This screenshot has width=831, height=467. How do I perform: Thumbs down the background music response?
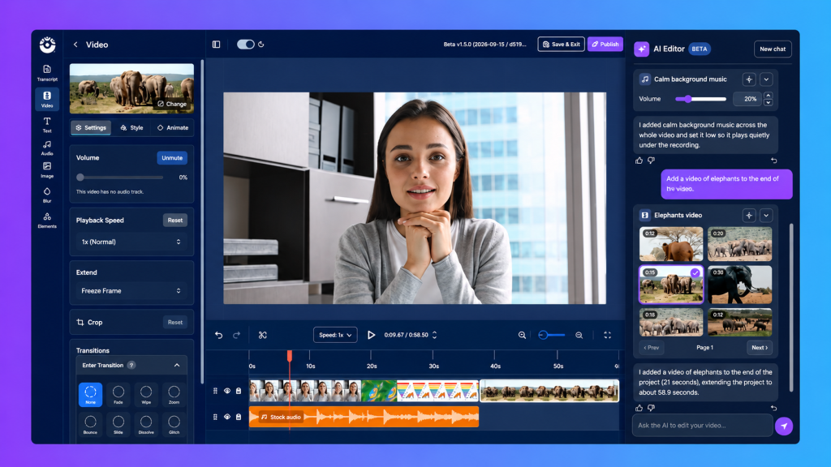652,161
